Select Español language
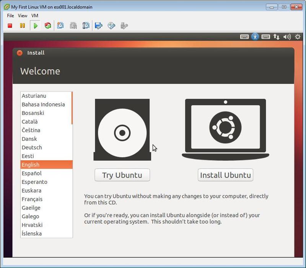Viewport: 306px width, 268px height. [46, 173]
